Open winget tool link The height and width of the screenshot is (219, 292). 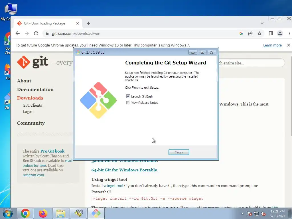coord(113,186)
